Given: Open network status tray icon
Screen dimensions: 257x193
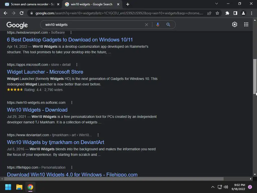Looking at the screenshot, I should tap(220, 187).
